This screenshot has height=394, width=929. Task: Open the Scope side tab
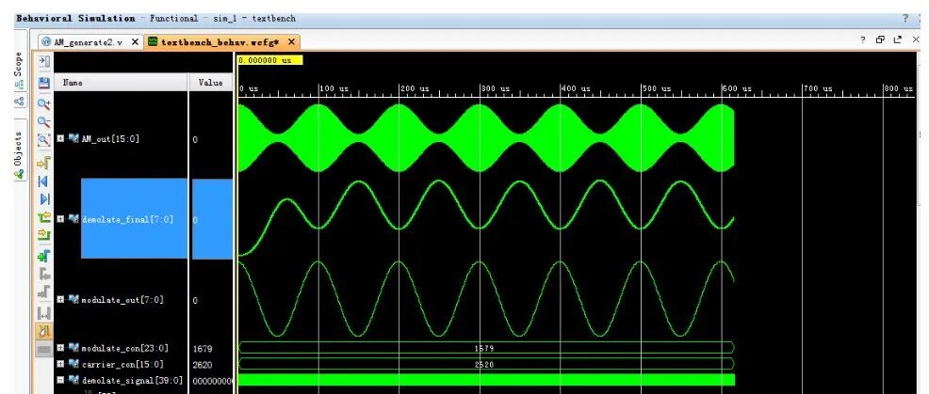coord(19,71)
